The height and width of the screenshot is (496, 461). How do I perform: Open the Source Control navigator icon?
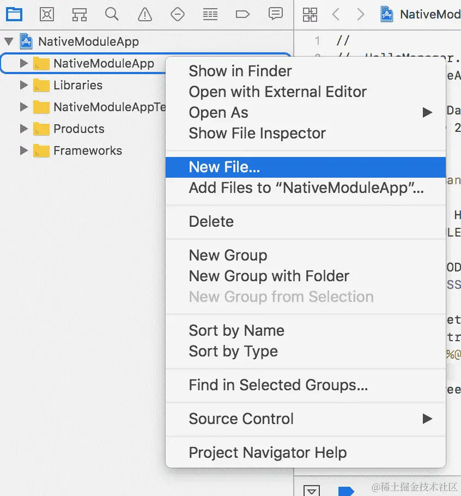pos(47,14)
